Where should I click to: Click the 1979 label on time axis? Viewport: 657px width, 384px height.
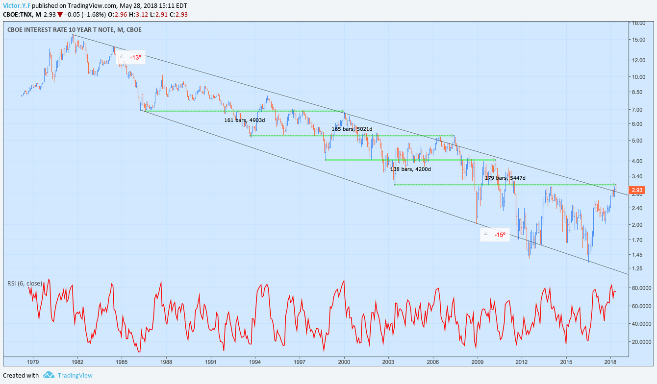(33, 362)
